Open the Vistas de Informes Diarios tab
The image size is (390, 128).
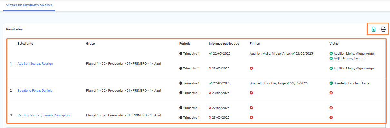click(x=29, y=5)
